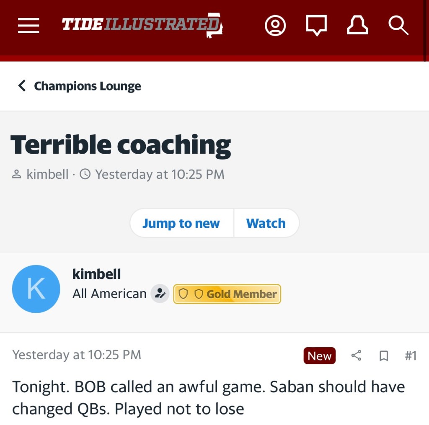Click the Terrible coaching thread title

pos(121,145)
